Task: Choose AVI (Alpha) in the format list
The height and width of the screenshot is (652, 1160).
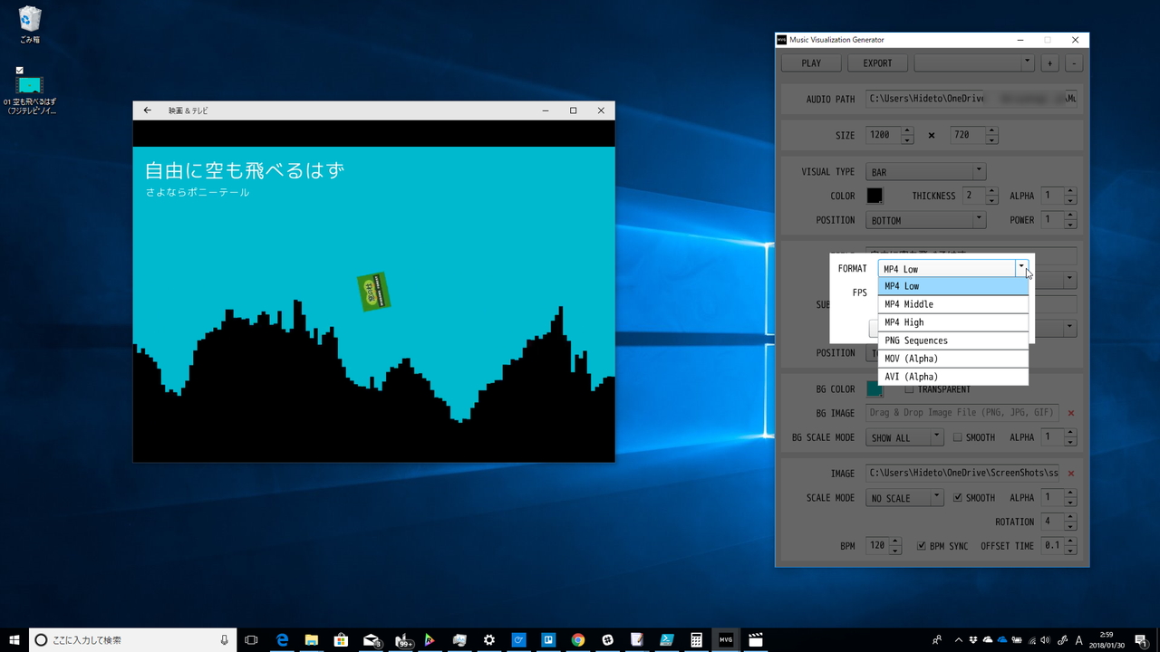Action: click(953, 377)
